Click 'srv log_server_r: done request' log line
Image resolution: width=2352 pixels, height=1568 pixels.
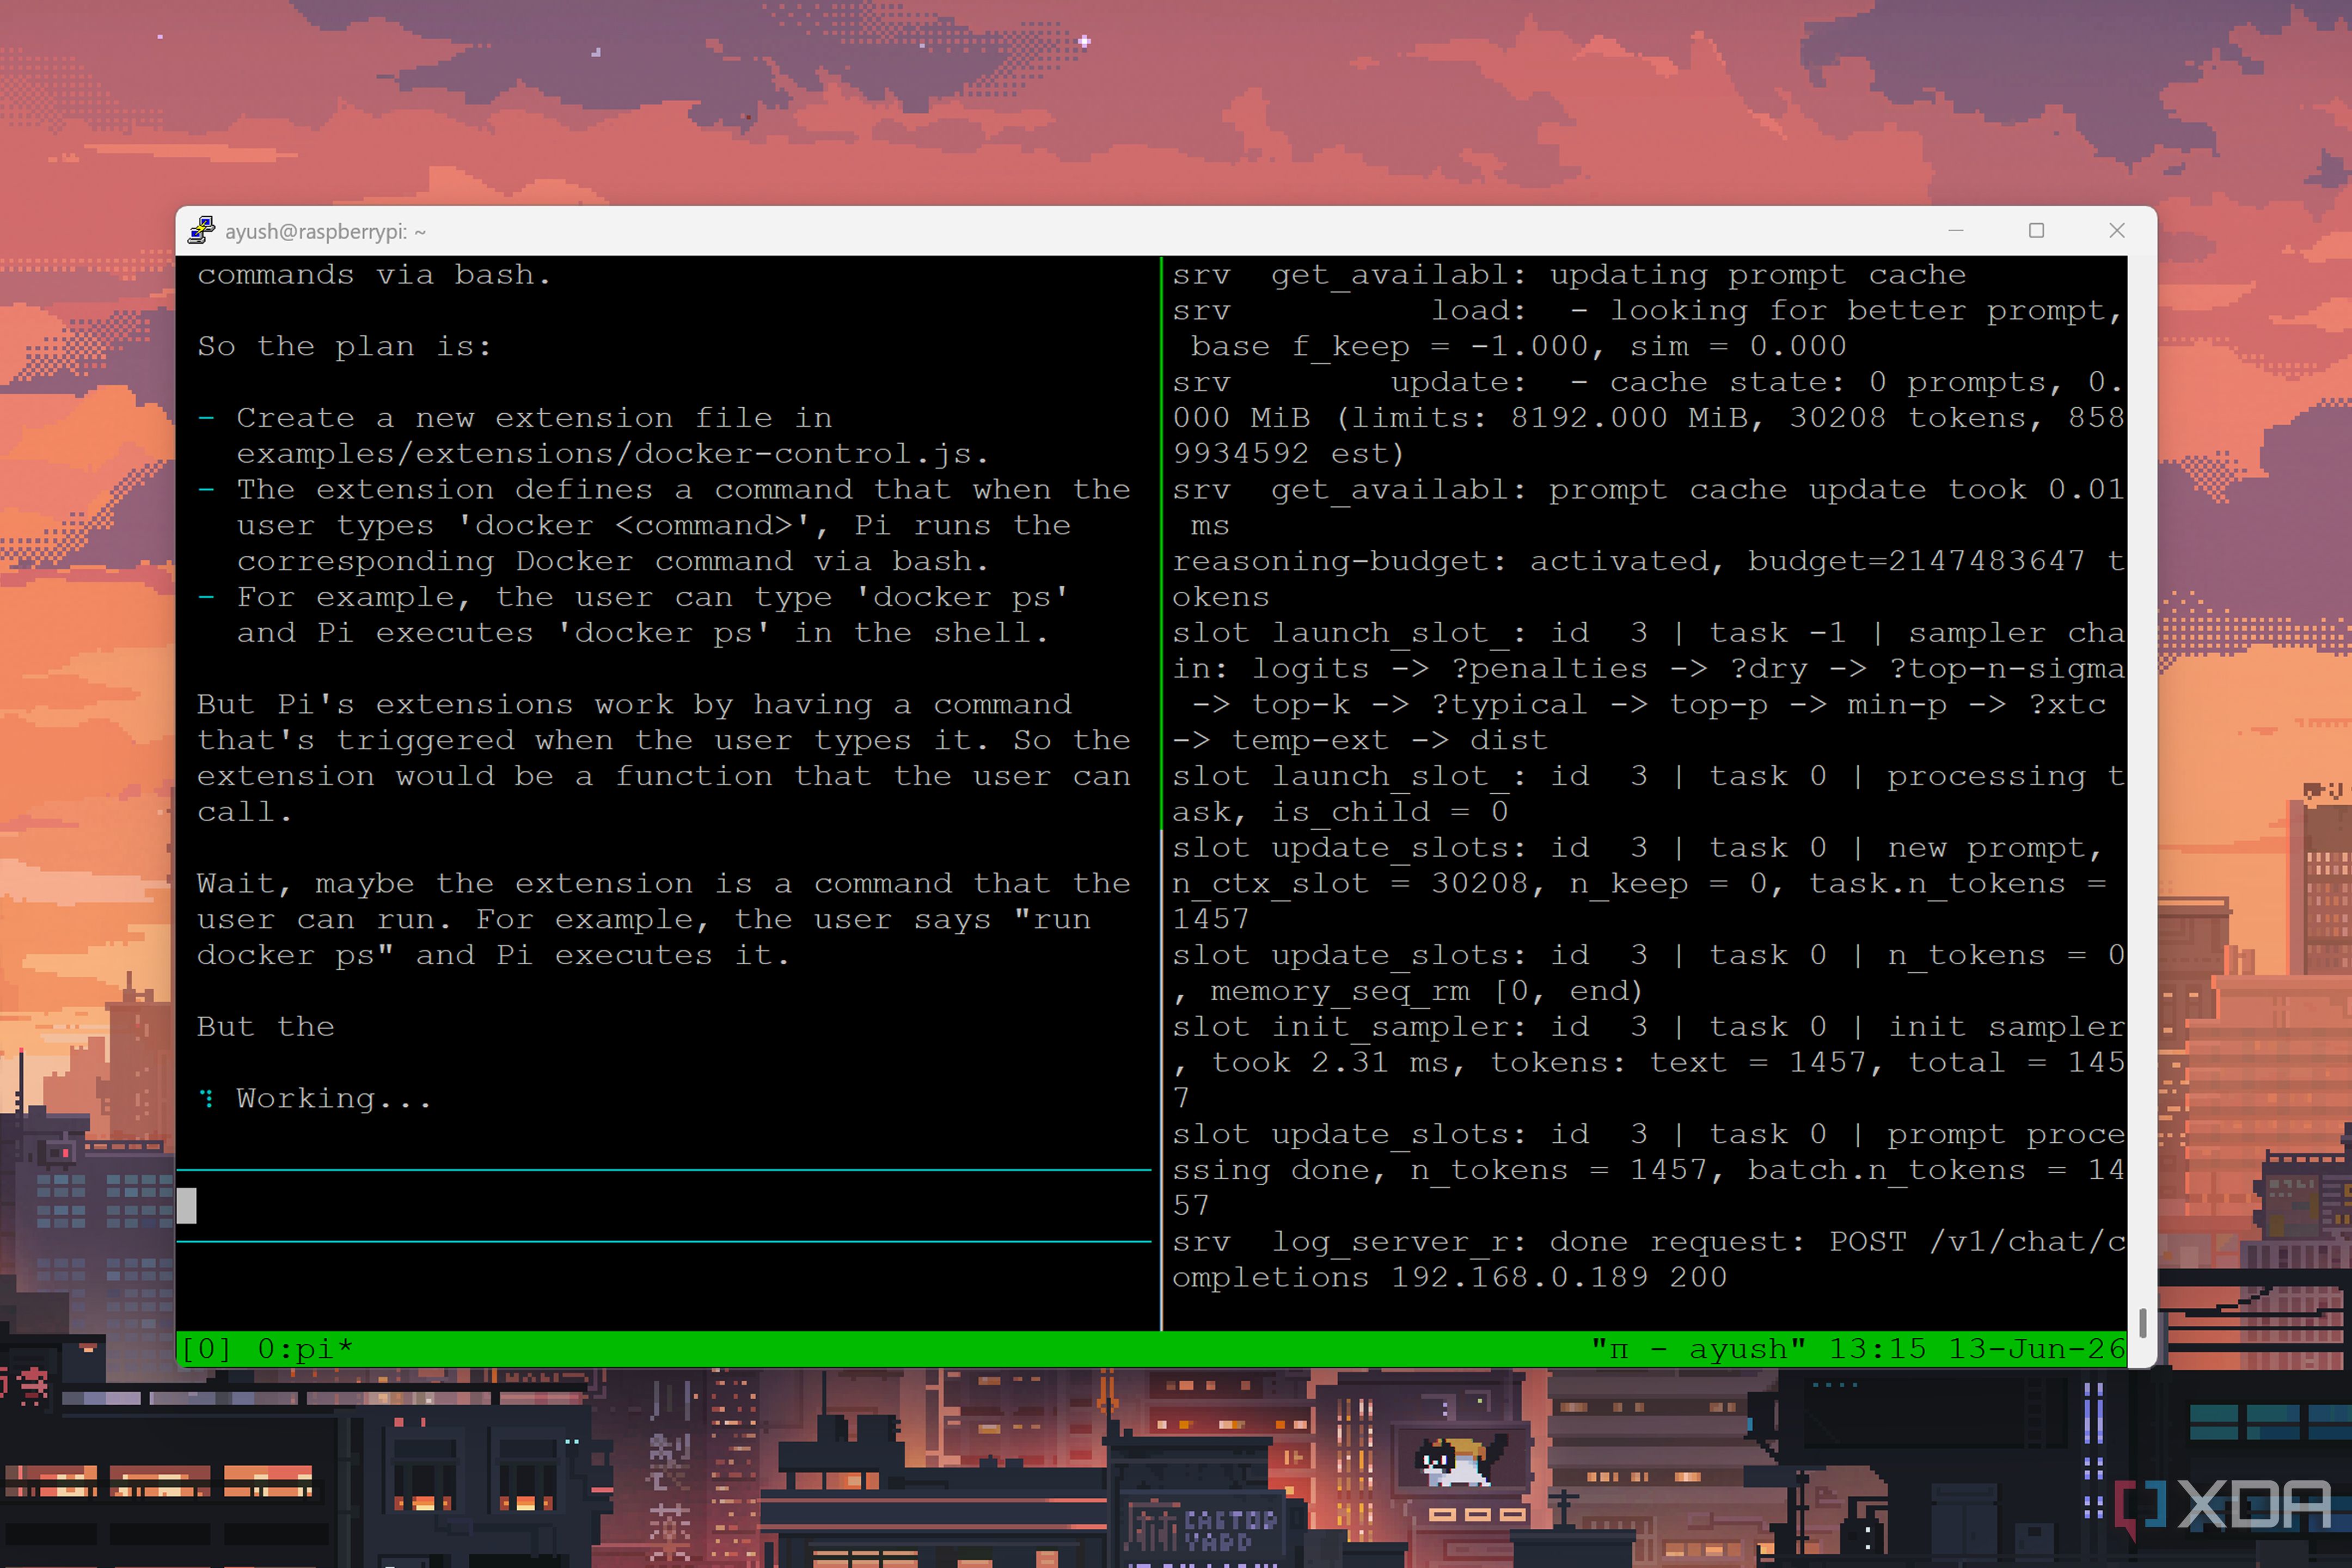1648,1241
